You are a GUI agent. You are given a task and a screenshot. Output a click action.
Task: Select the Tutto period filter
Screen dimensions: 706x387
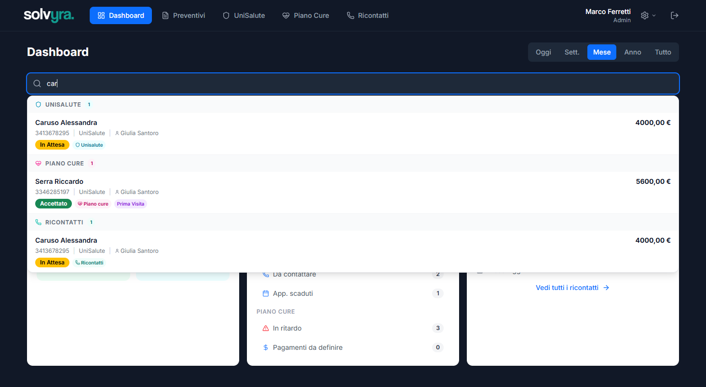tap(663, 52)
